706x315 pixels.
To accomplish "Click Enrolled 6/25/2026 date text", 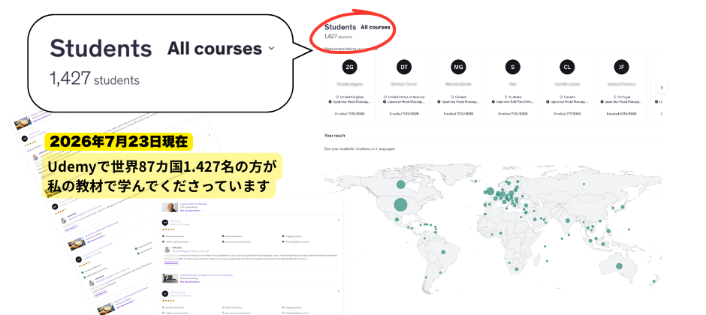I will coord(621,114).
